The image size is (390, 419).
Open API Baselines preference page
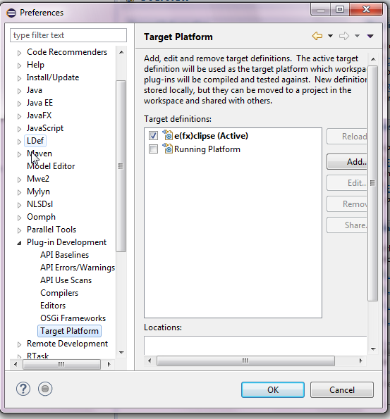coord(64,255)
